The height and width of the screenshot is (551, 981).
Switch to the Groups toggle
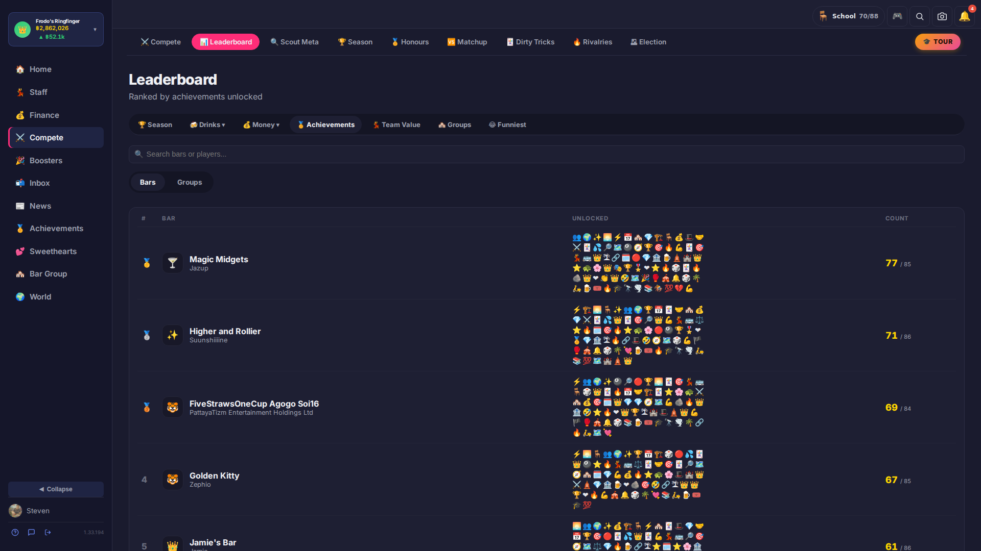tap(190, 182)
